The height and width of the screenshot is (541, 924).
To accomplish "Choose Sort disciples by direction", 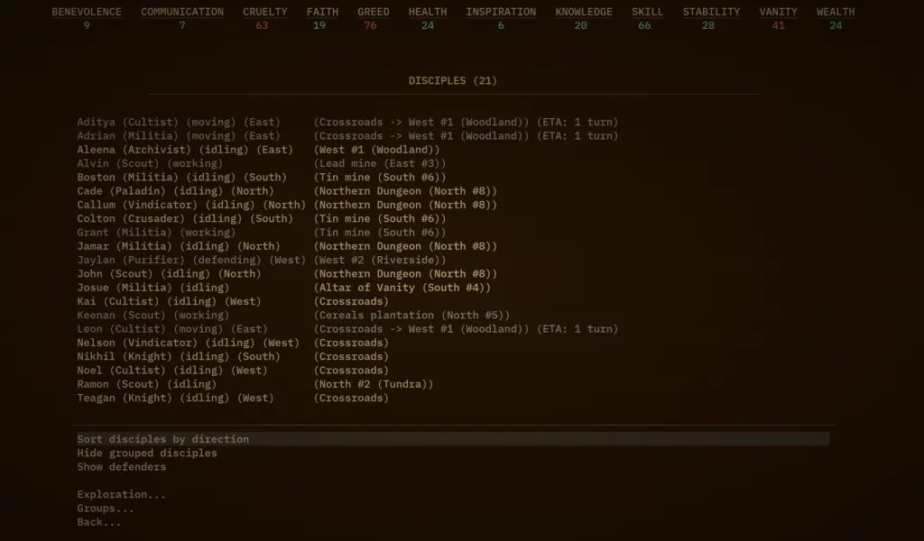I will (x=453, y=439).
